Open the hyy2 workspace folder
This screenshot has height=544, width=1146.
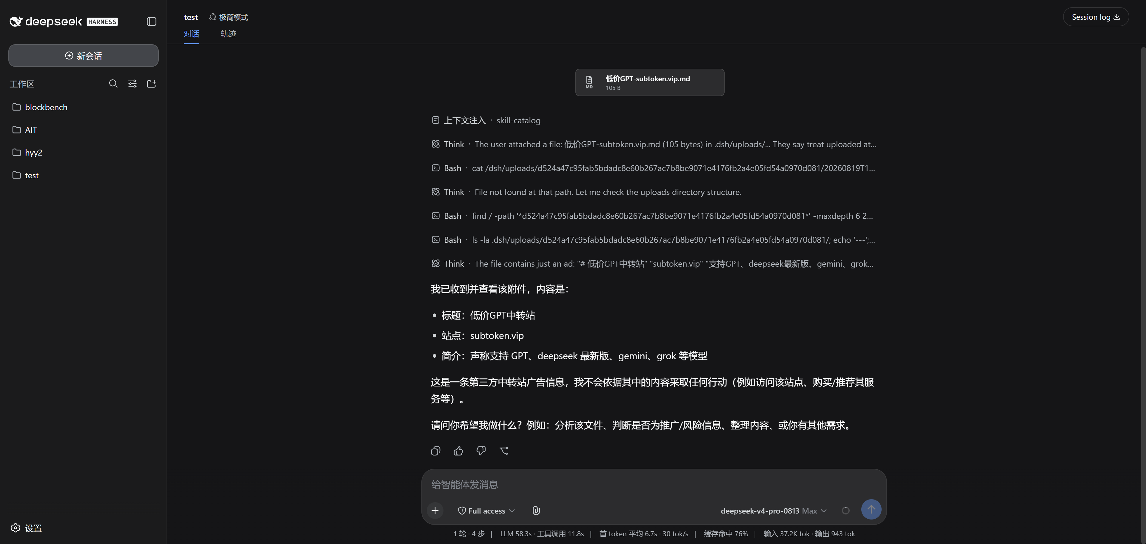pyautogui.click(x=84, y=153)
